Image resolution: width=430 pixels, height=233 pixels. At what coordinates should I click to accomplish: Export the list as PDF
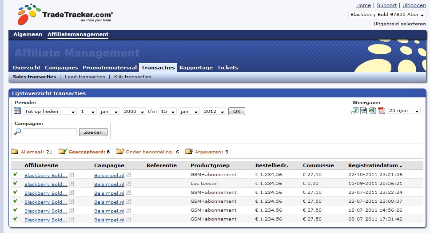(x=382, y=111)
